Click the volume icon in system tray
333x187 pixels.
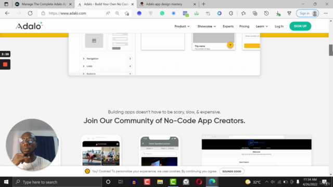click(x=273, y=182)
